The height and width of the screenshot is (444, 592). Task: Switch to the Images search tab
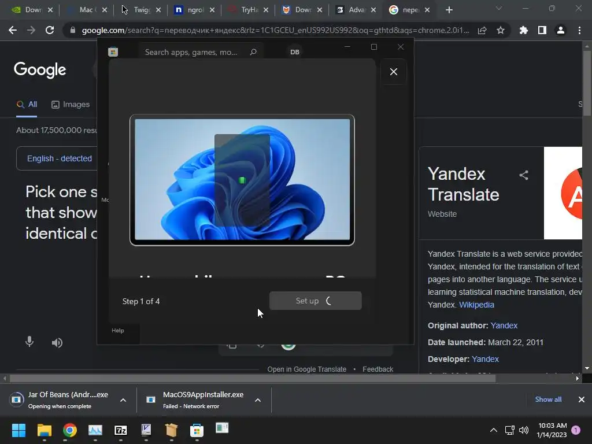click(x=71, y=105)
